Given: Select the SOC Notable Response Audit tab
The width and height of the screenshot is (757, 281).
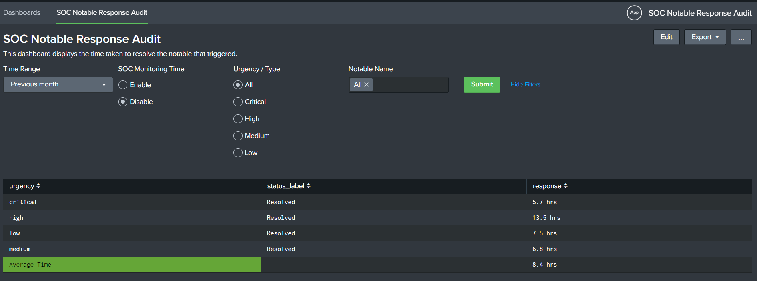Looking at the screenshot, I should click(x=102, y=12).
